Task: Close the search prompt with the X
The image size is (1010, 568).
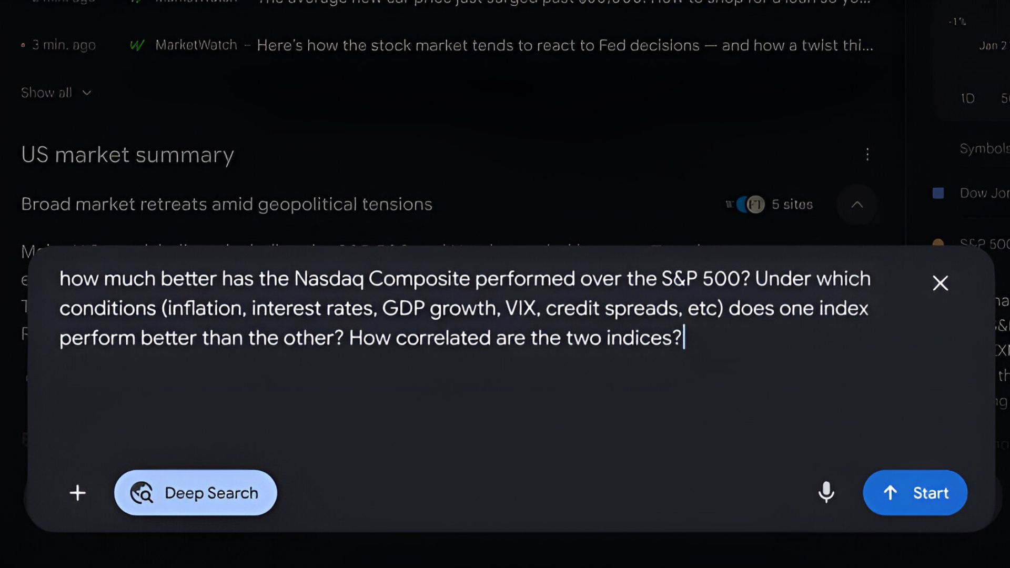Action: 940,283
